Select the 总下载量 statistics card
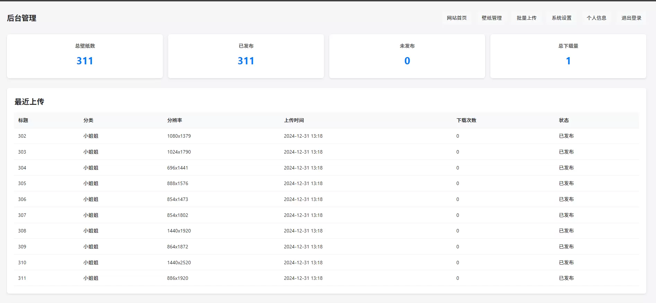The height and width of the screenshot is (303, 656). point(568,56)
